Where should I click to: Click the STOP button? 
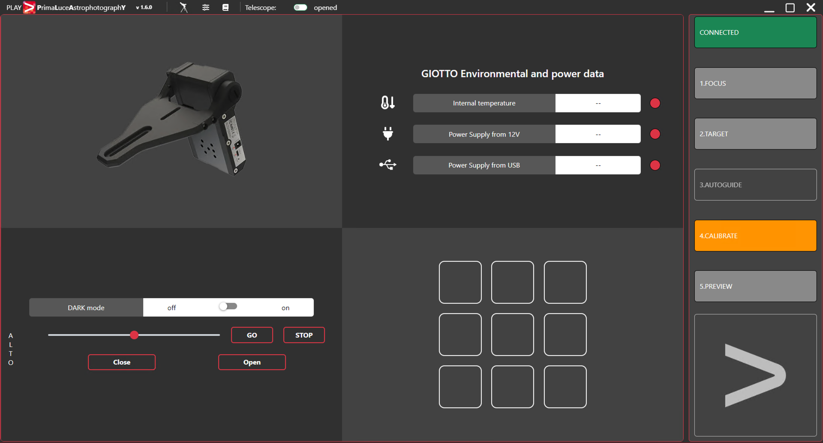[x=304, y=335]
